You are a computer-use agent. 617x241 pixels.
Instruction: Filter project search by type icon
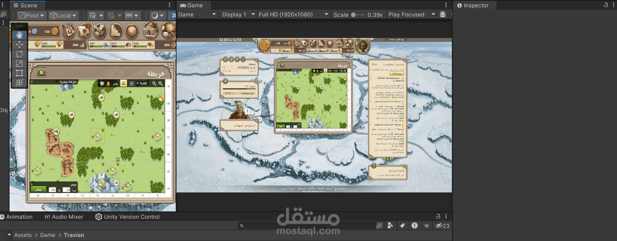[x=390, y=226]
